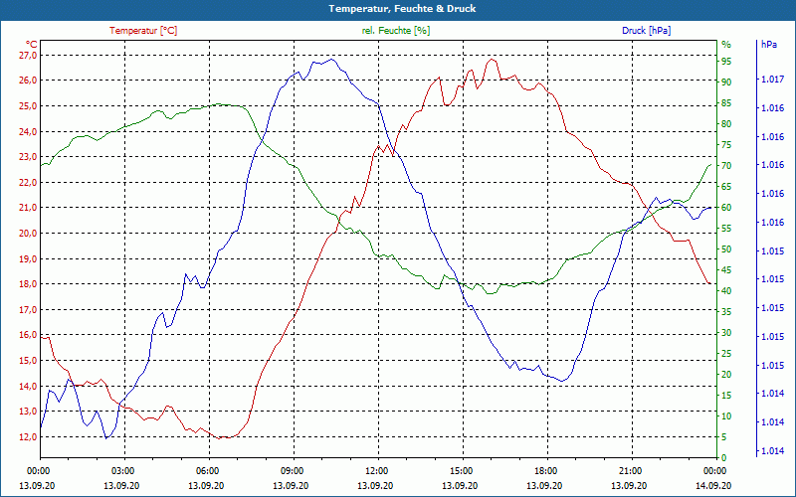Click the 25 tick on the humidity axis
The height and width of the screenshot is (497, 796).
click(726, 354)
